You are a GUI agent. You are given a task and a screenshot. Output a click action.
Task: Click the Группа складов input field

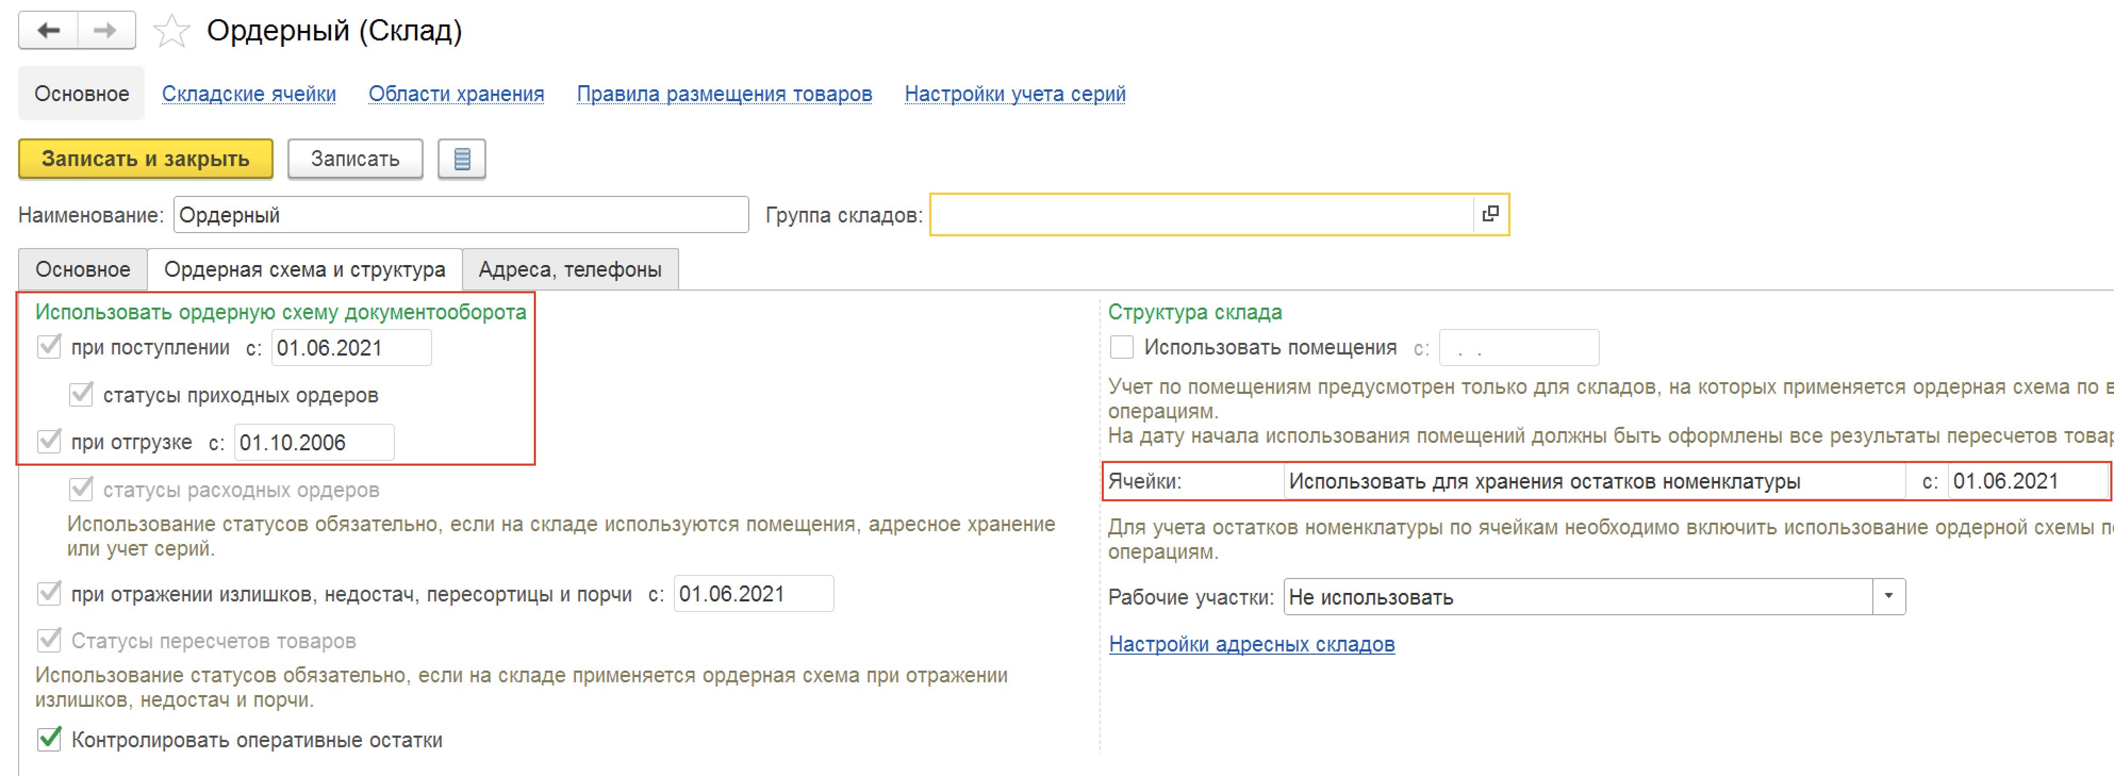tap(1202, 215)
